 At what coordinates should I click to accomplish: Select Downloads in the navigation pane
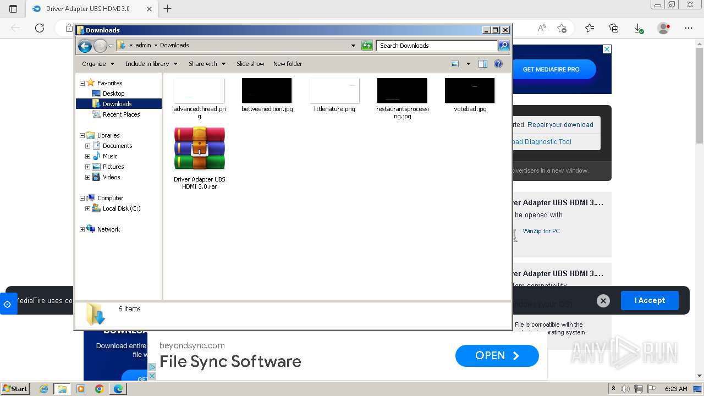(117, 104)
